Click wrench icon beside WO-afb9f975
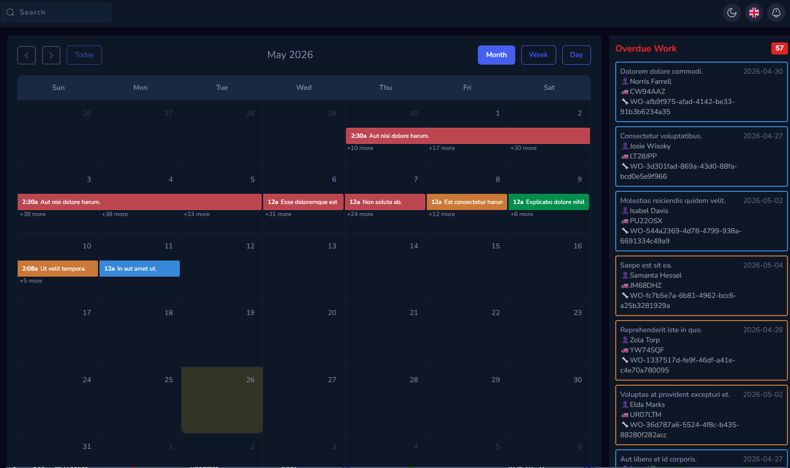Image resolution: width=790 pixels, height=468 pixels. coord(625,102)
